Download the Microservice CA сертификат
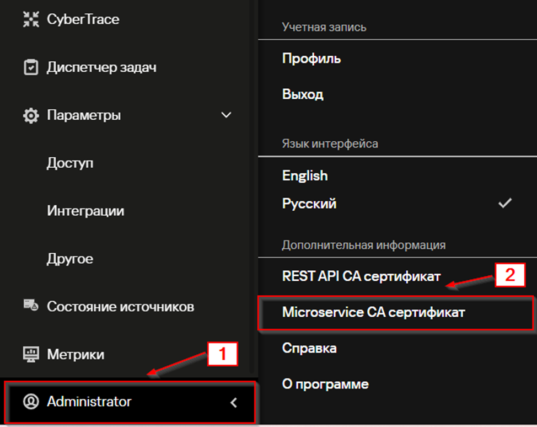This screenshot has height=427, width=537. coord(374,312)
